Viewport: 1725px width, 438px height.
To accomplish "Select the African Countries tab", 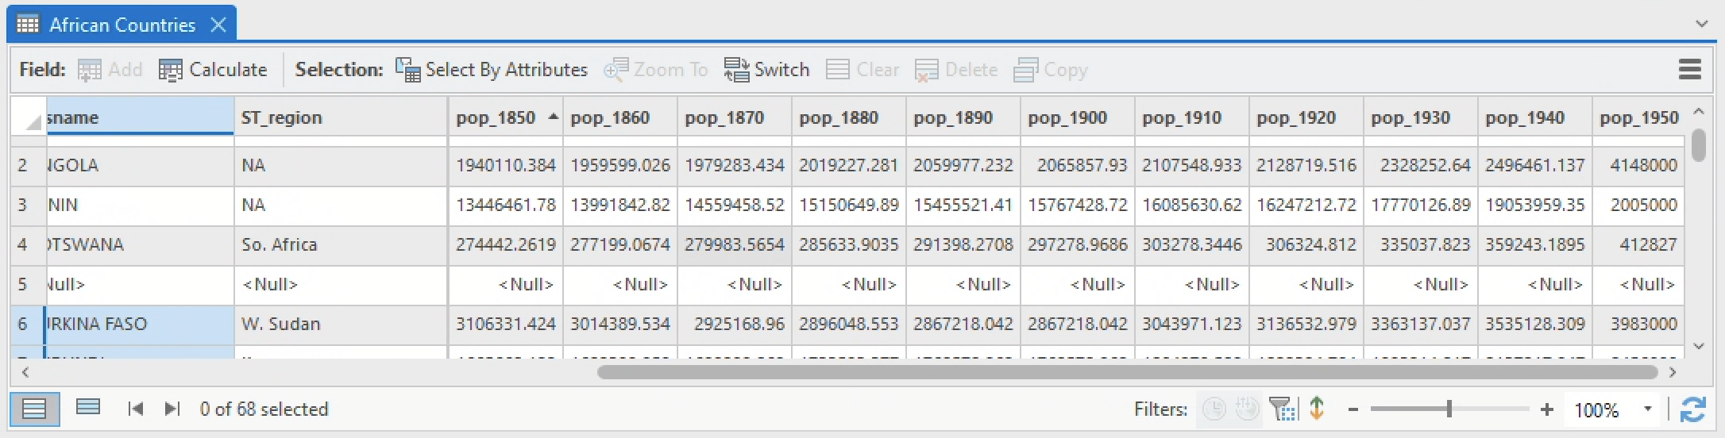I will click(122, 25).
